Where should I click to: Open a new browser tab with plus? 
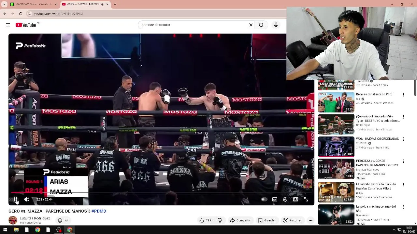point(115,5)
